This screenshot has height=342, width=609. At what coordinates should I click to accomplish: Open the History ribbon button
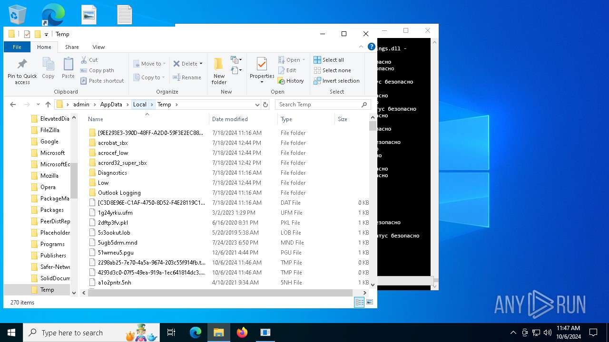(291, 81)
